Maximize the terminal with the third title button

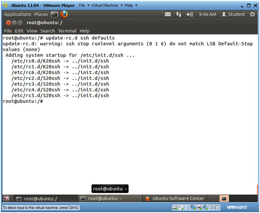pos(20,22)
